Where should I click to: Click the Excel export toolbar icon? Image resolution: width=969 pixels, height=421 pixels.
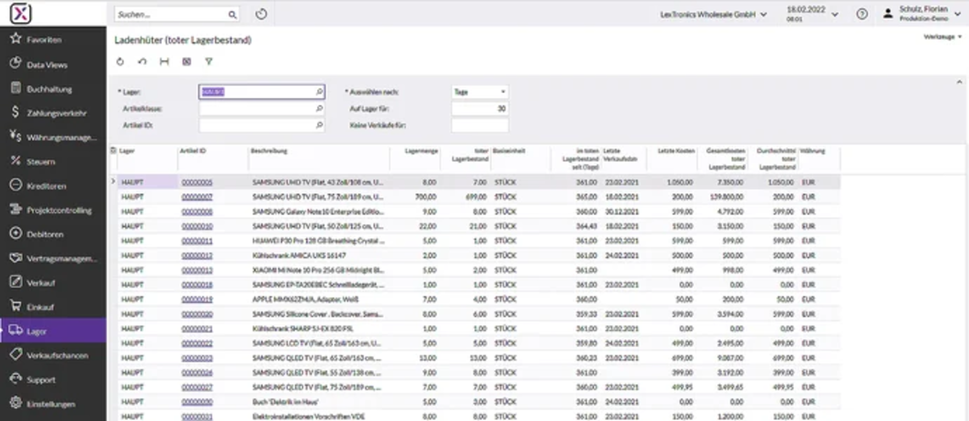187,61
